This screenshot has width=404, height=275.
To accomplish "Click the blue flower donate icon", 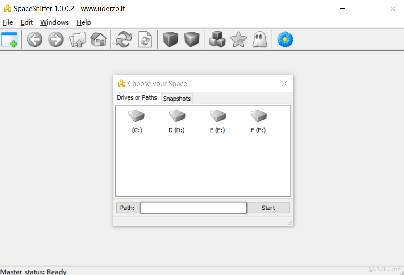I will pos(285,39).
